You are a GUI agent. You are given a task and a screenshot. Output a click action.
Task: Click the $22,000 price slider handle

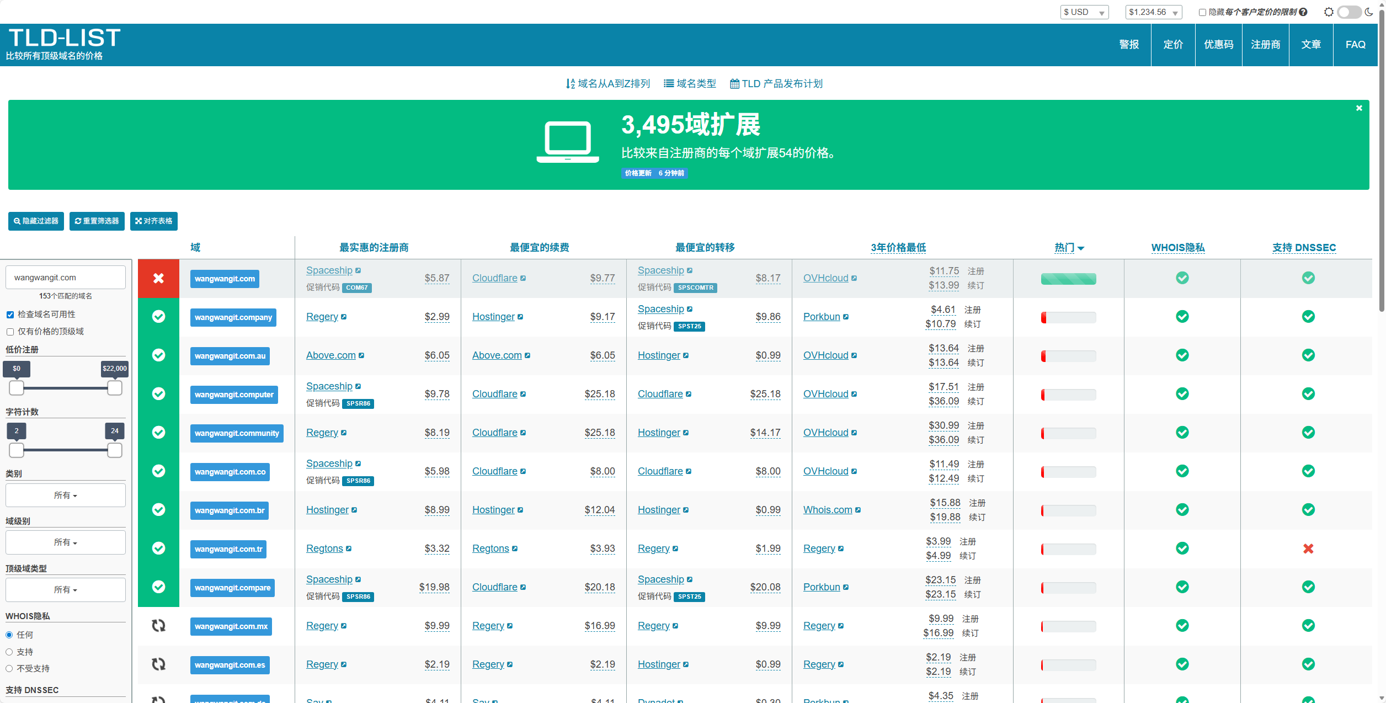[114, 388]
